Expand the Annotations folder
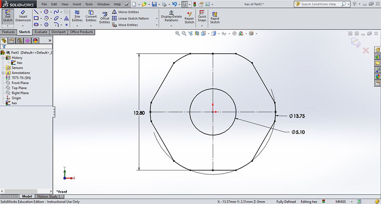Viewport: 381px width, 204px height. tap(3, 73)
